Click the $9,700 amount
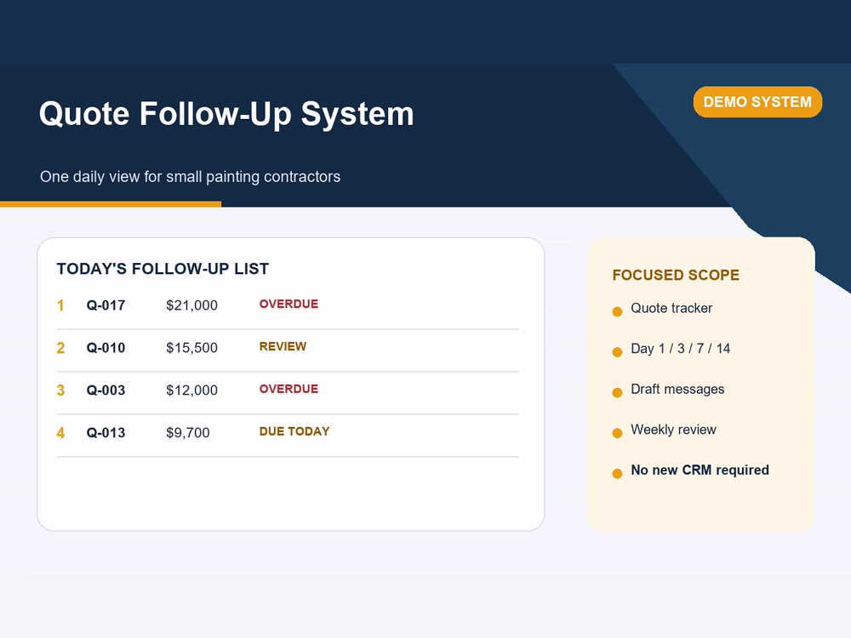The image size is (851, 638). pyautogui.click(x=188, y=432)
